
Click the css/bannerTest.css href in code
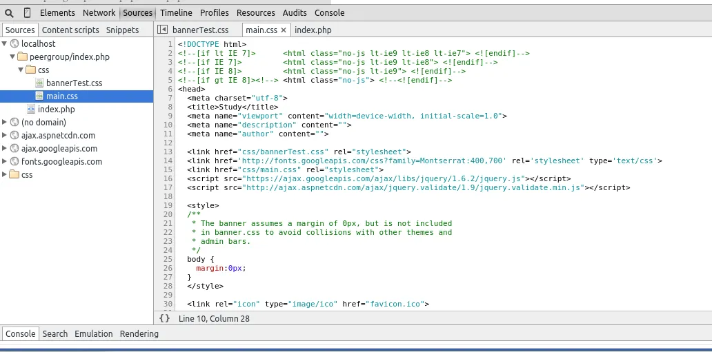pos(284,152)
